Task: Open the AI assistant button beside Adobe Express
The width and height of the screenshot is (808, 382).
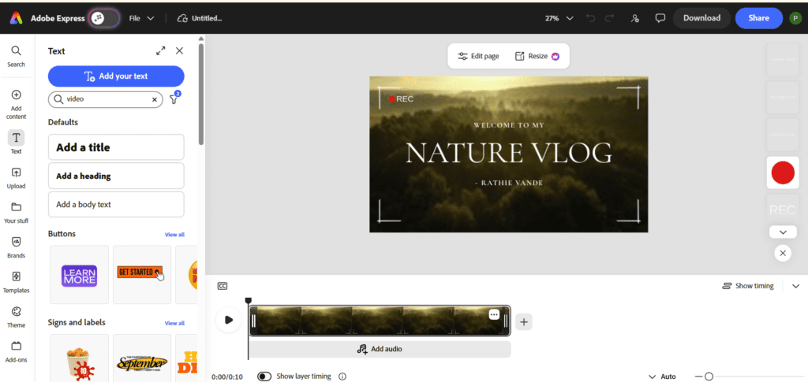Action: (103, 18)
